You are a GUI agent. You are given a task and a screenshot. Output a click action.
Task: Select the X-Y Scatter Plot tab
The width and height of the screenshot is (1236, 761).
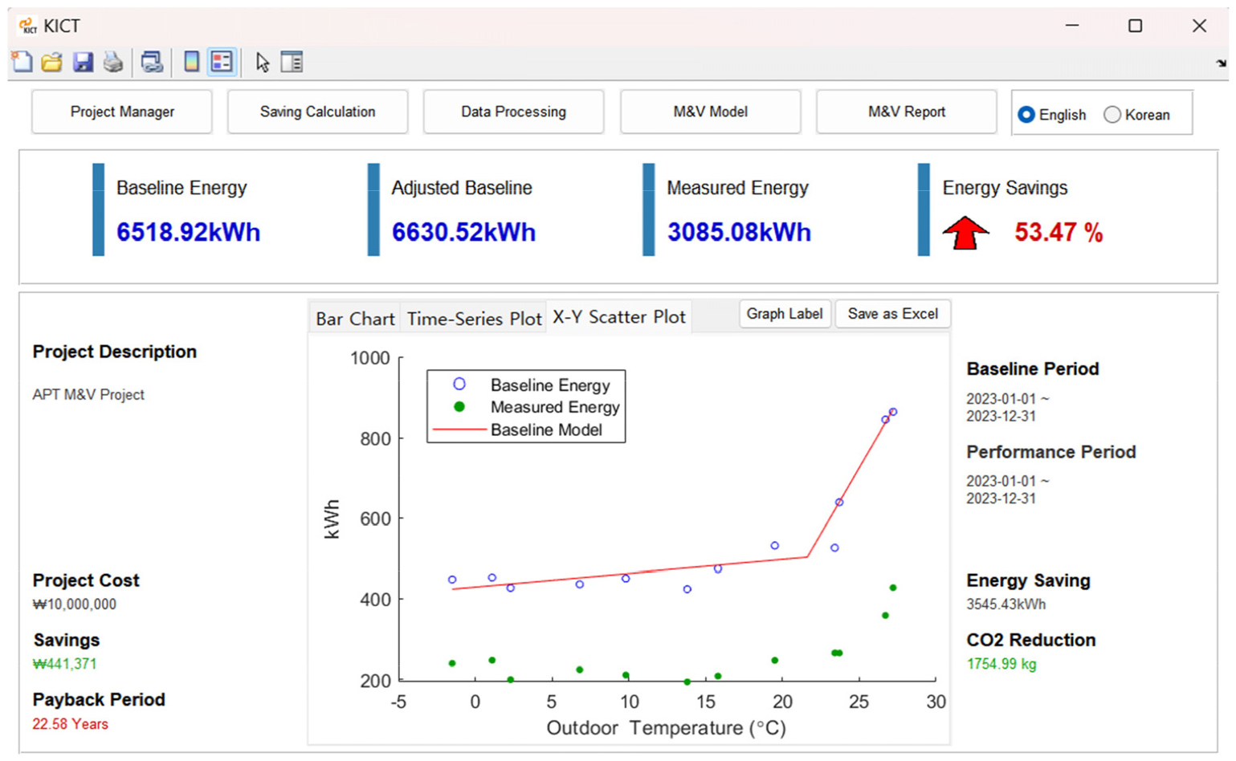coord(618,317)
